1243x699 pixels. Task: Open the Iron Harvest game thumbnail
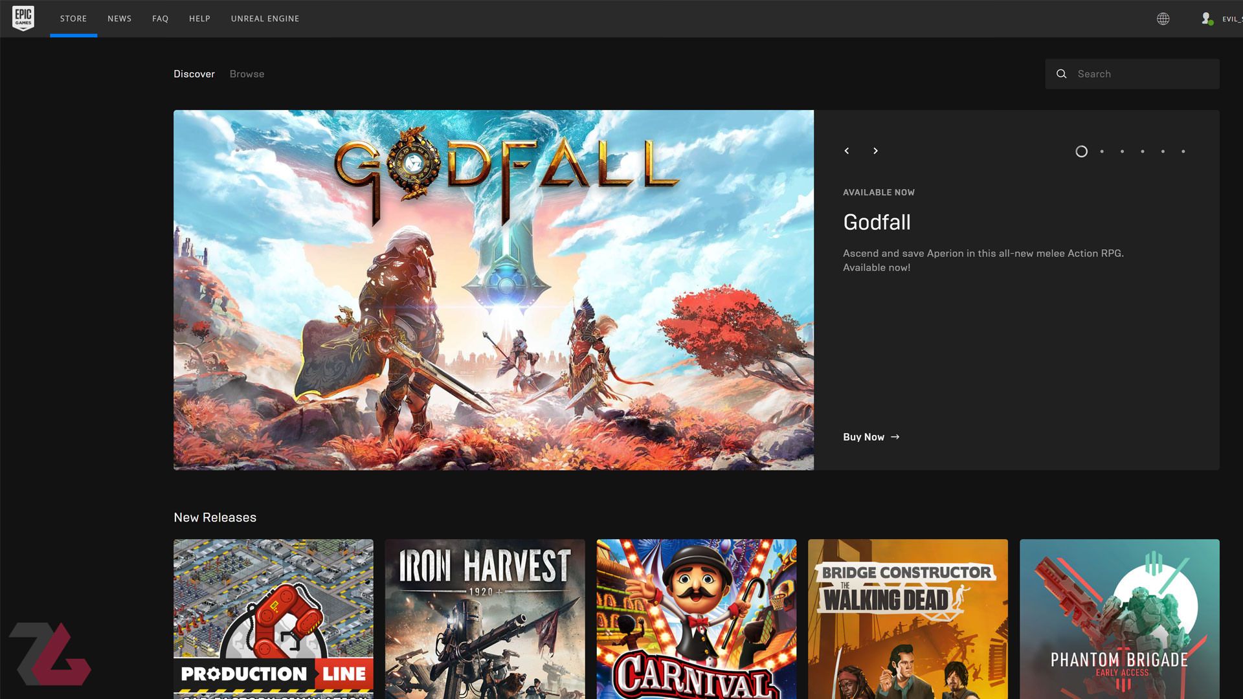[x=485, y=618]
